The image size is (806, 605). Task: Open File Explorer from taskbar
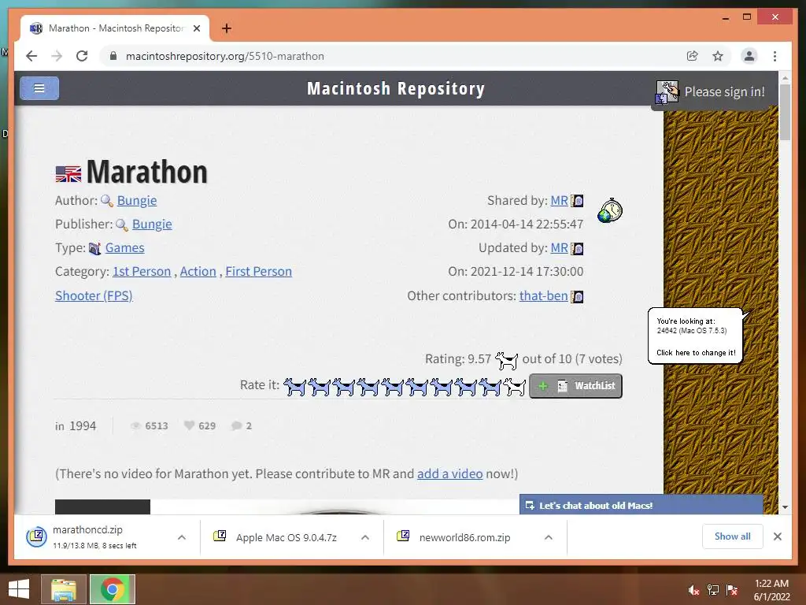[x=64, y=589]
